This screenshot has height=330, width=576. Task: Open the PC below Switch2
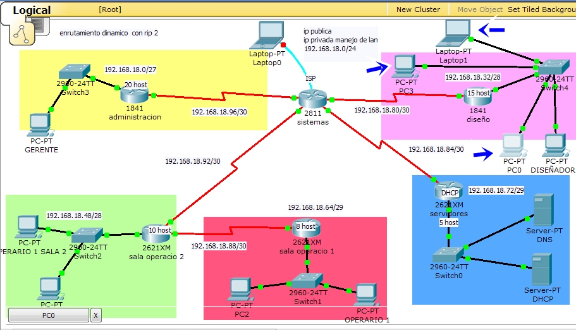[x=49, y=289]
